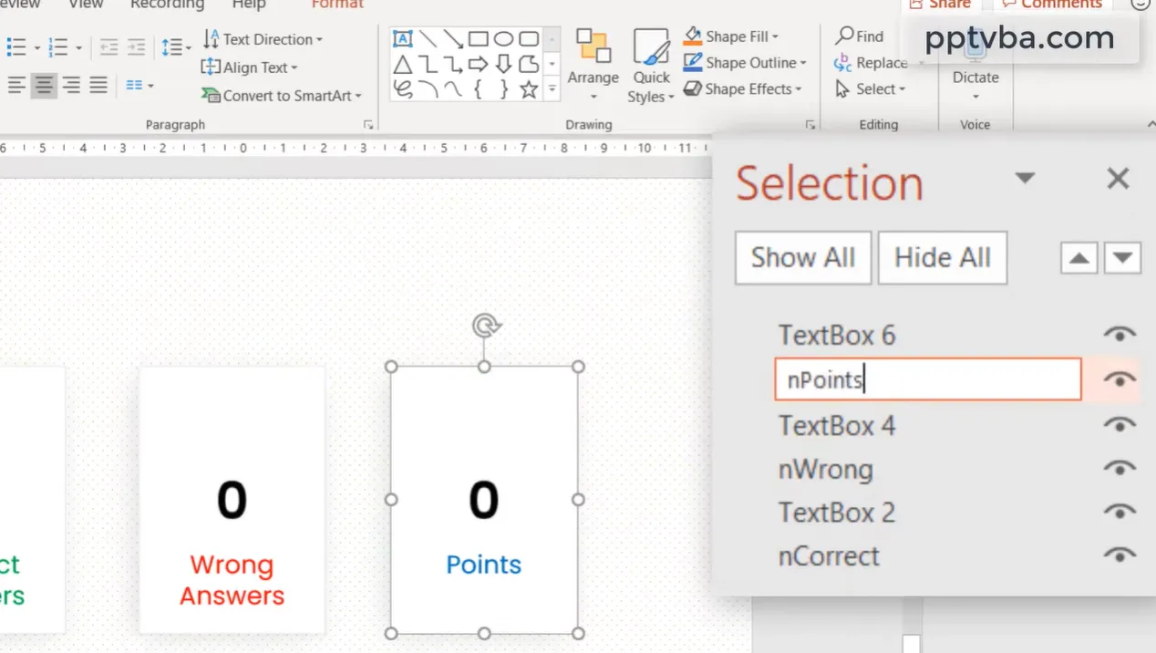
Task: Open Selection pane options arrow
Action: tap(1025, 179)
